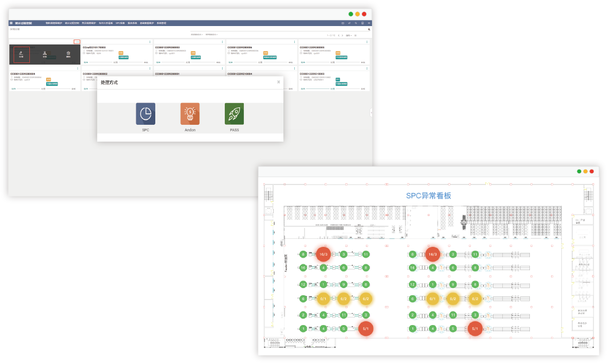607x363 pixels.
Task: Open the app grid icon beside 统计过程控制
Action: click(x=11, y=23)
